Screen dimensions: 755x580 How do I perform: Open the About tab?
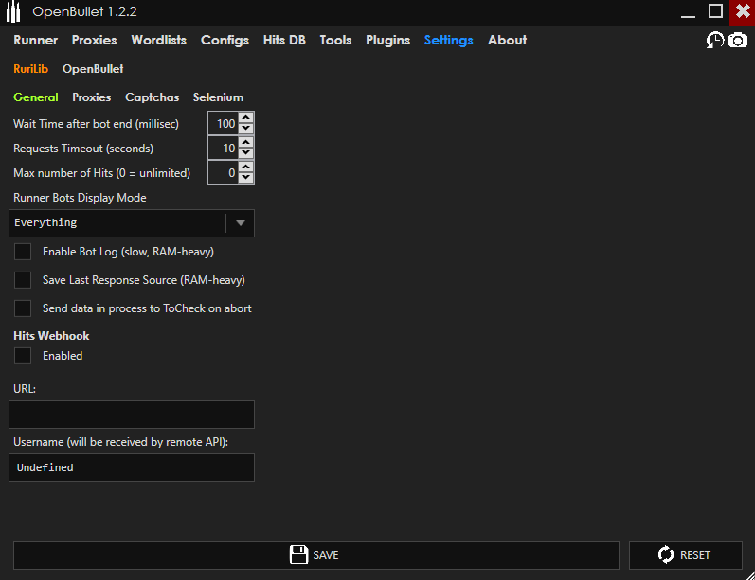click(508, 40)
